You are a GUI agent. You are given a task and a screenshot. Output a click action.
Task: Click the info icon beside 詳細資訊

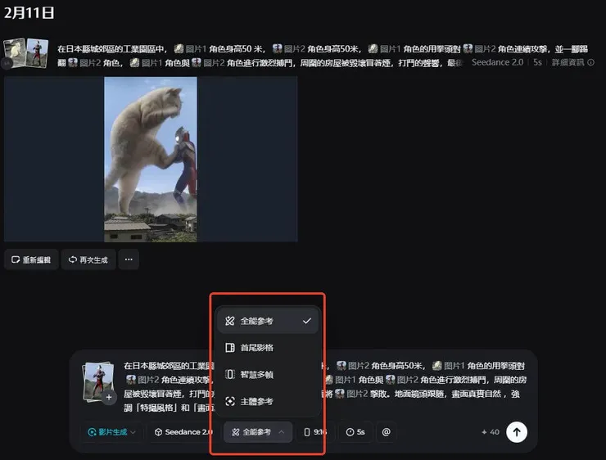590,62
